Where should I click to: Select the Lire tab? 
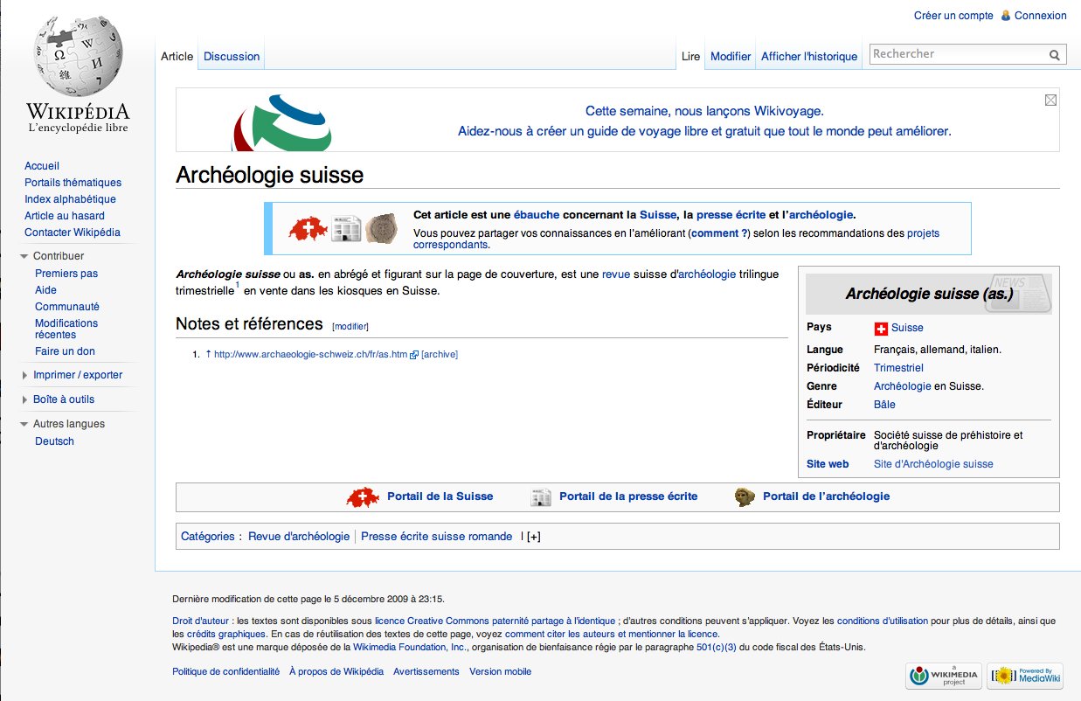pyautogui.click(x=690, y=56)
